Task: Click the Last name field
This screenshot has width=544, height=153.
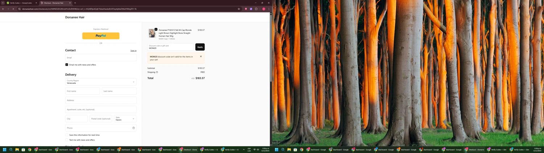Action: tap(119, 91)
